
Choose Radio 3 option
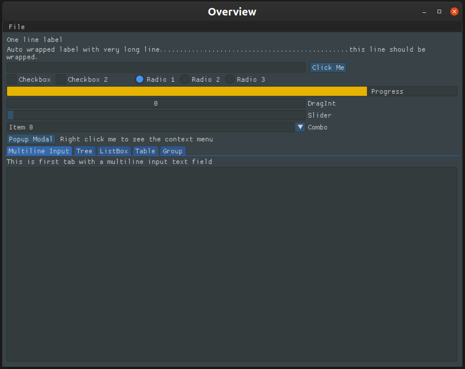pyautogui.click(x=230, y=80)
